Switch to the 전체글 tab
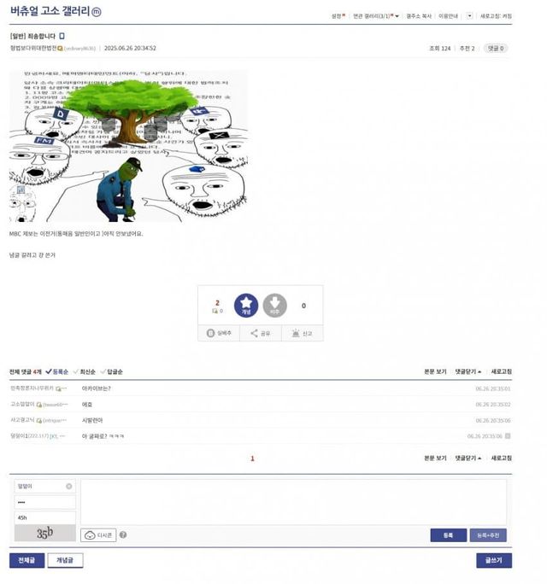The width and height of the screenshot is (547, 584). click(x=26, y=560)
